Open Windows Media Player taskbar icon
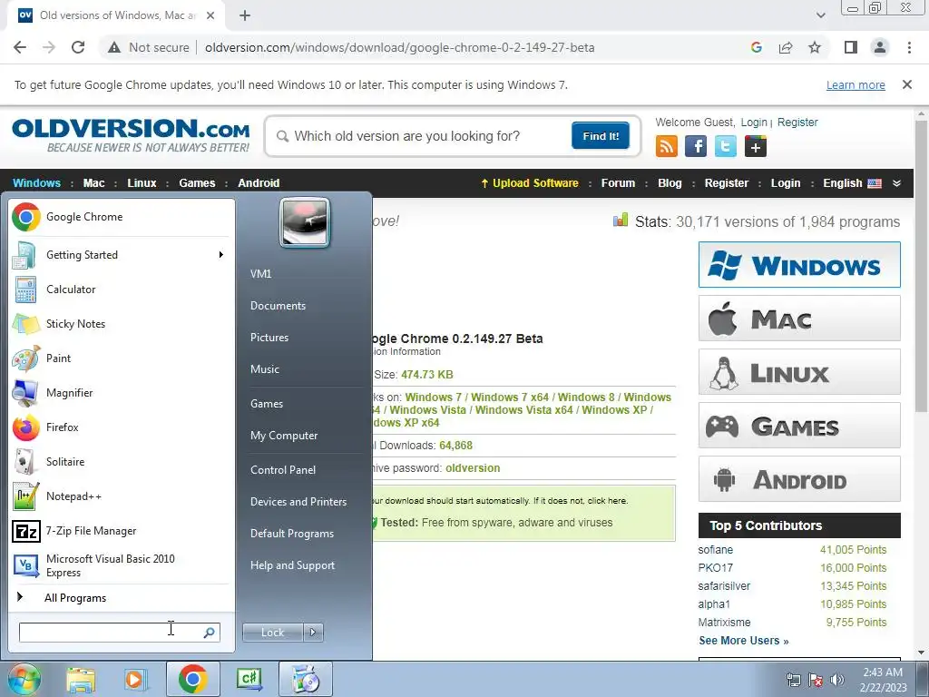The width and height of the screenshot is (929, 697). [135, 679]
